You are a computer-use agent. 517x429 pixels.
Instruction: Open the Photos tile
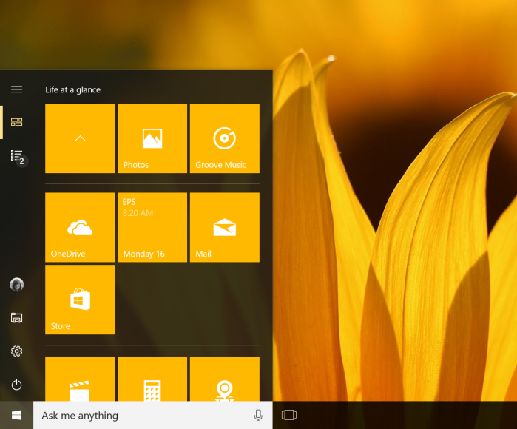152,138
